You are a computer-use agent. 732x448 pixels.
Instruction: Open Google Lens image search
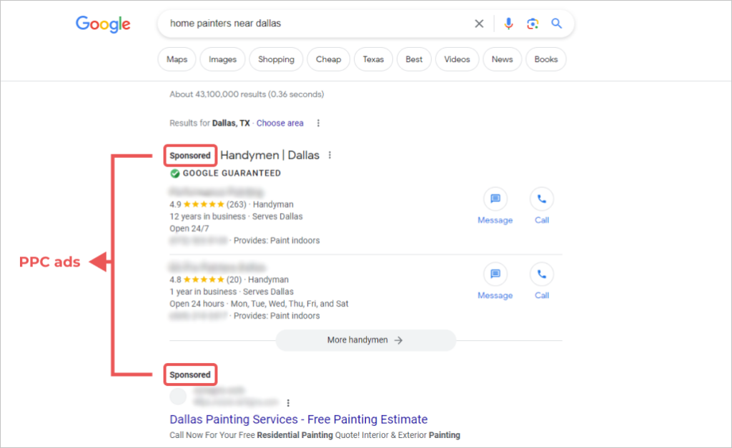click(533, 23)
